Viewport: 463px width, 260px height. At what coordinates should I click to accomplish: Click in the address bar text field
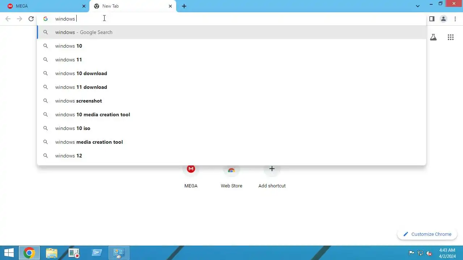[x=231, y=19]
